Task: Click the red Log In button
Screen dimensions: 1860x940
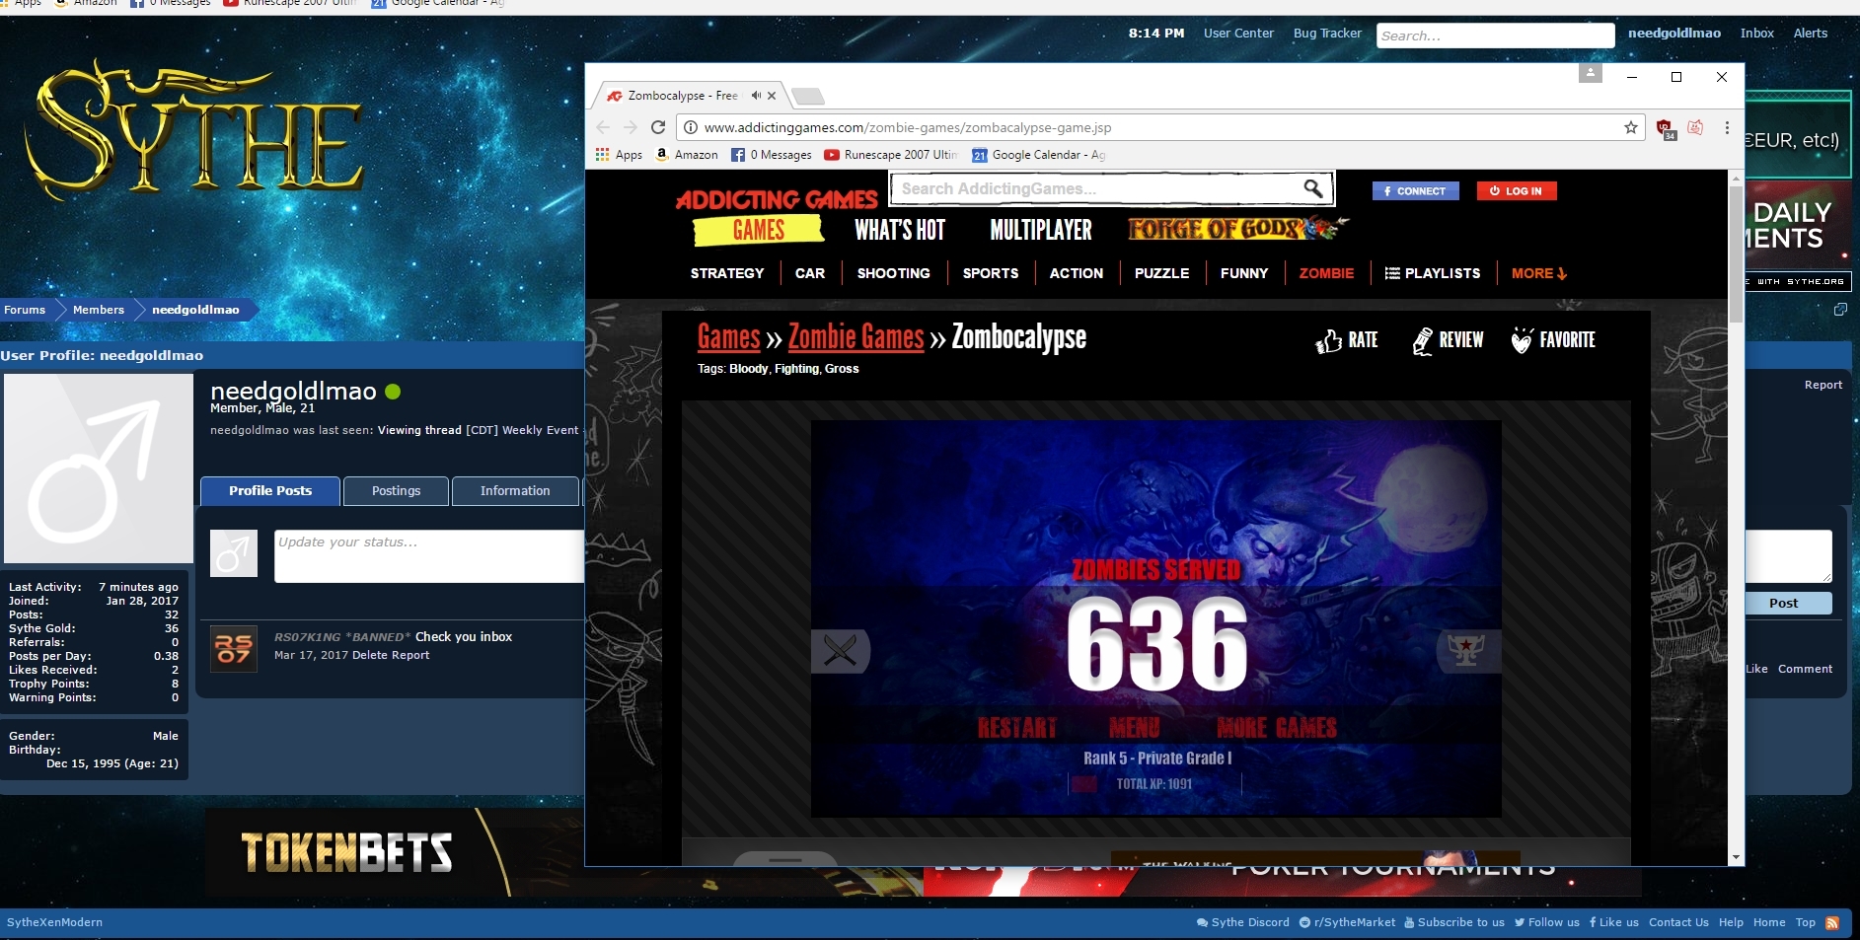Action: [x=1517, y=191]
